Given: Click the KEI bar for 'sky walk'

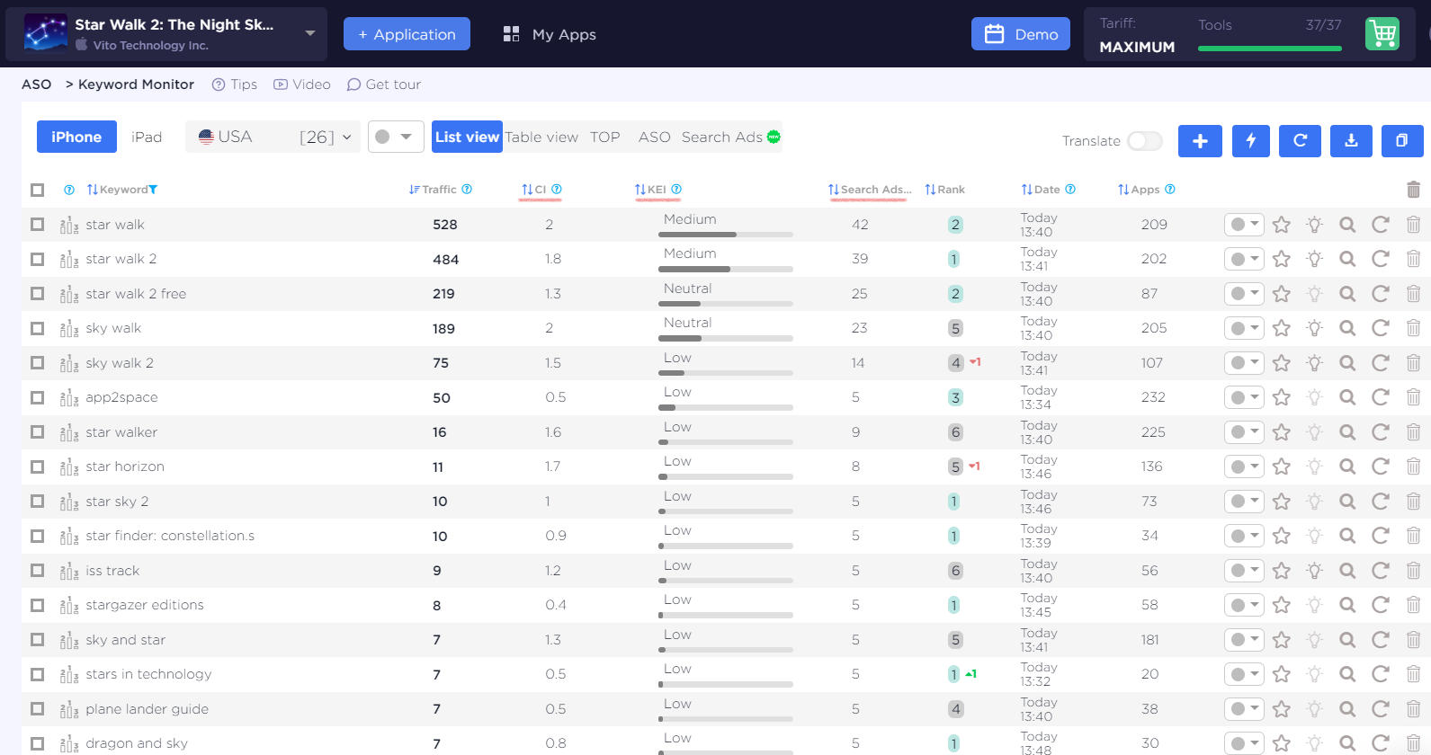Looking at the screenshot, I should click(x=726, y=339).
